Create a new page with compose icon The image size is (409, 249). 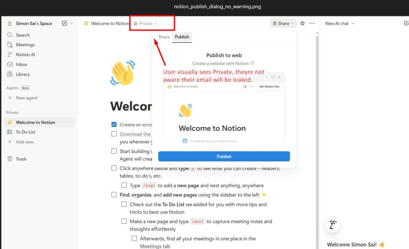click(x=64, y=23)
